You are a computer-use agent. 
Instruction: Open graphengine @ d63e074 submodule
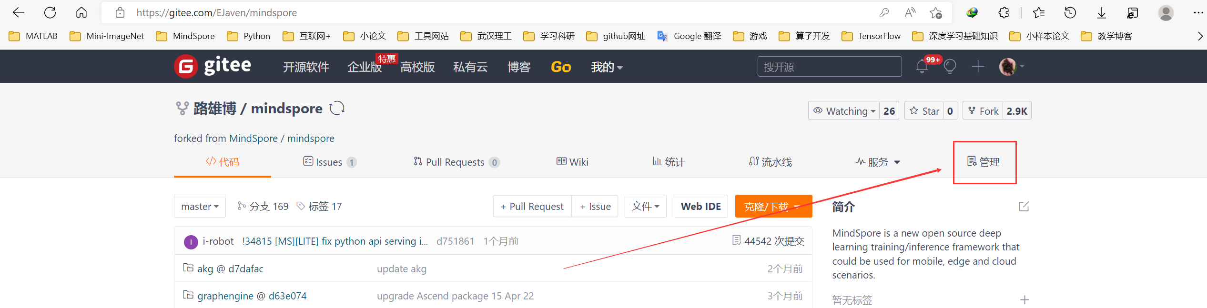point(252,296)
